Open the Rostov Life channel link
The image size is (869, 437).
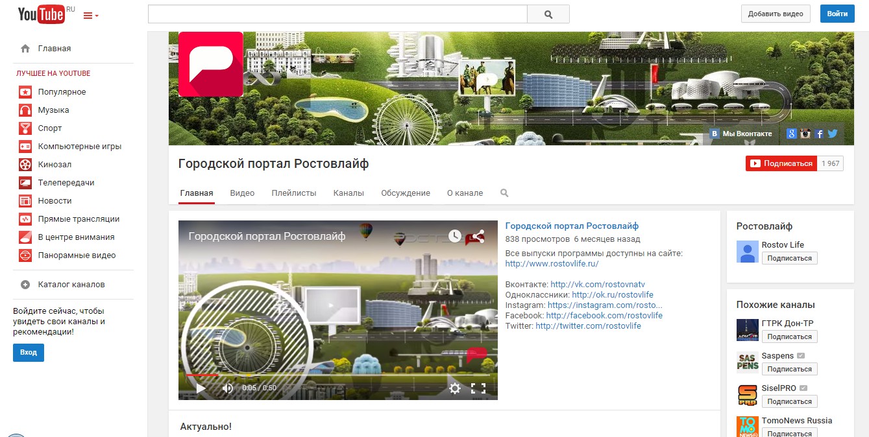[x=783, y=245]
